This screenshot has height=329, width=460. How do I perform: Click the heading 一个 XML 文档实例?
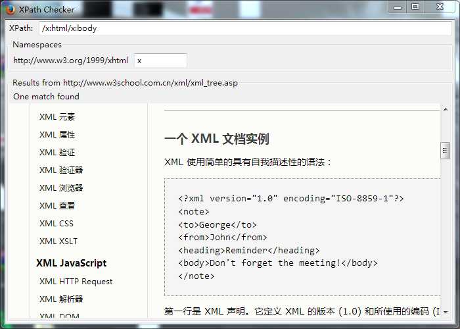(216, 139)
